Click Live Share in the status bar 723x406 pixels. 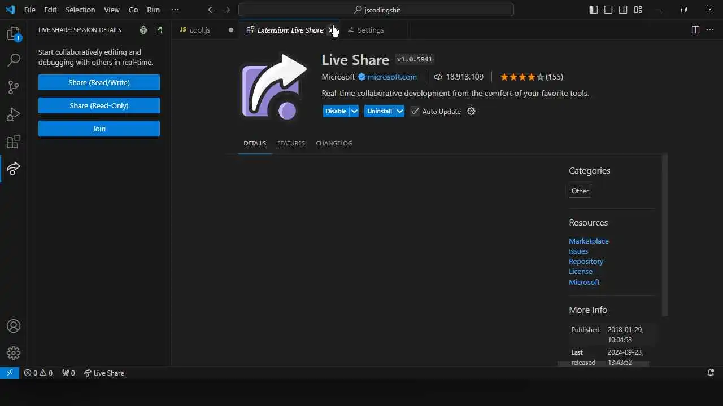tap(104, 373)
